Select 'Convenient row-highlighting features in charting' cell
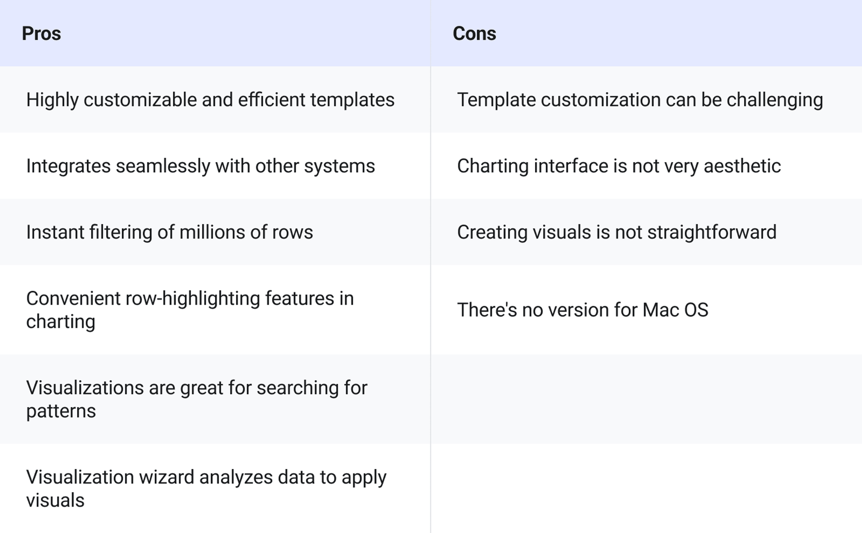 coord(190,310)
